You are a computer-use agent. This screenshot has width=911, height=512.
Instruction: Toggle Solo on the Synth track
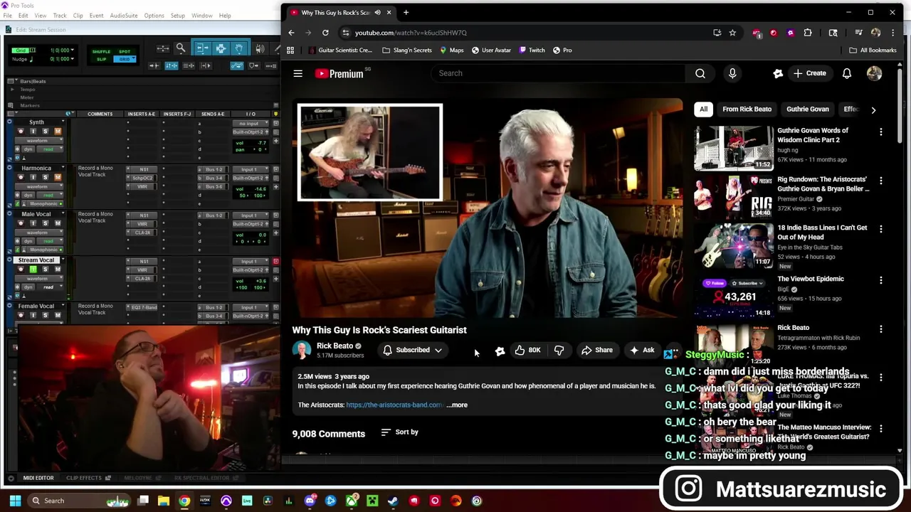pos(45,132)
